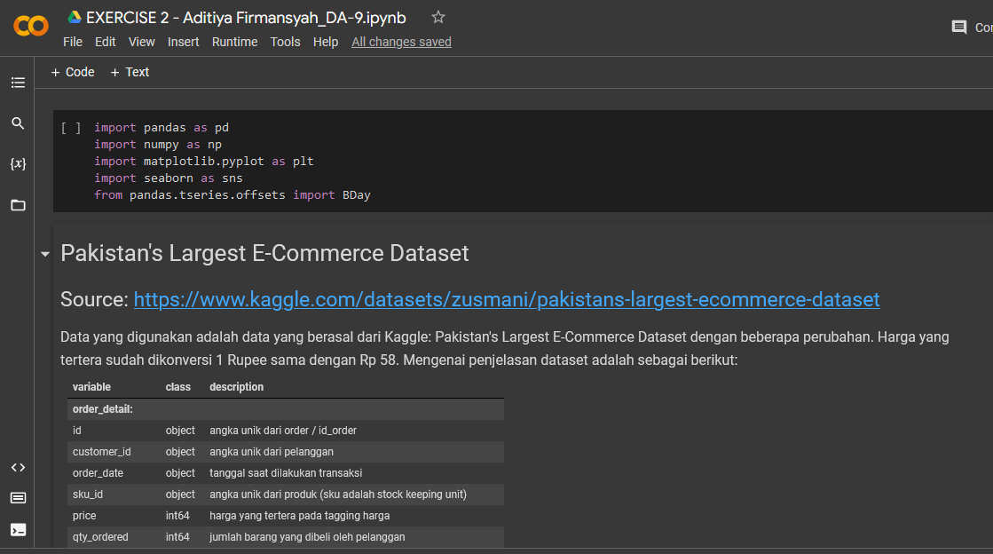Click All changes saved to view revisions
Screen dimensions: 993x554
coord(401,41)
